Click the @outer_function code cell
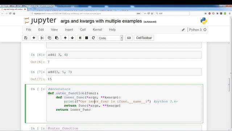 (124, 128)
